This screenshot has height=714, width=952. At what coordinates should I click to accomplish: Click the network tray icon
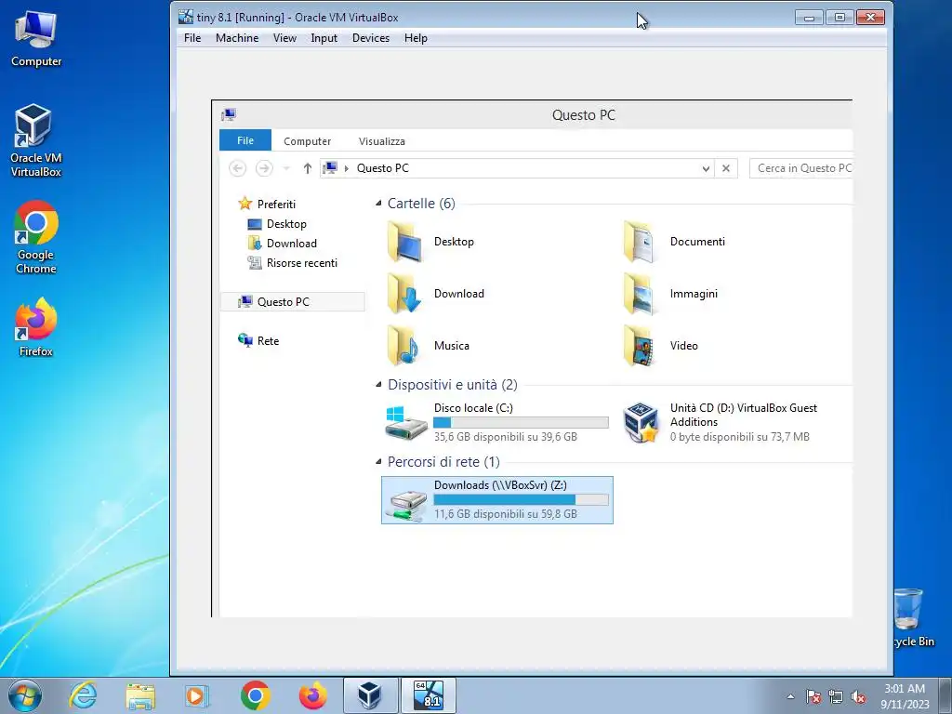pyautogui.click(x=836, y=697)
